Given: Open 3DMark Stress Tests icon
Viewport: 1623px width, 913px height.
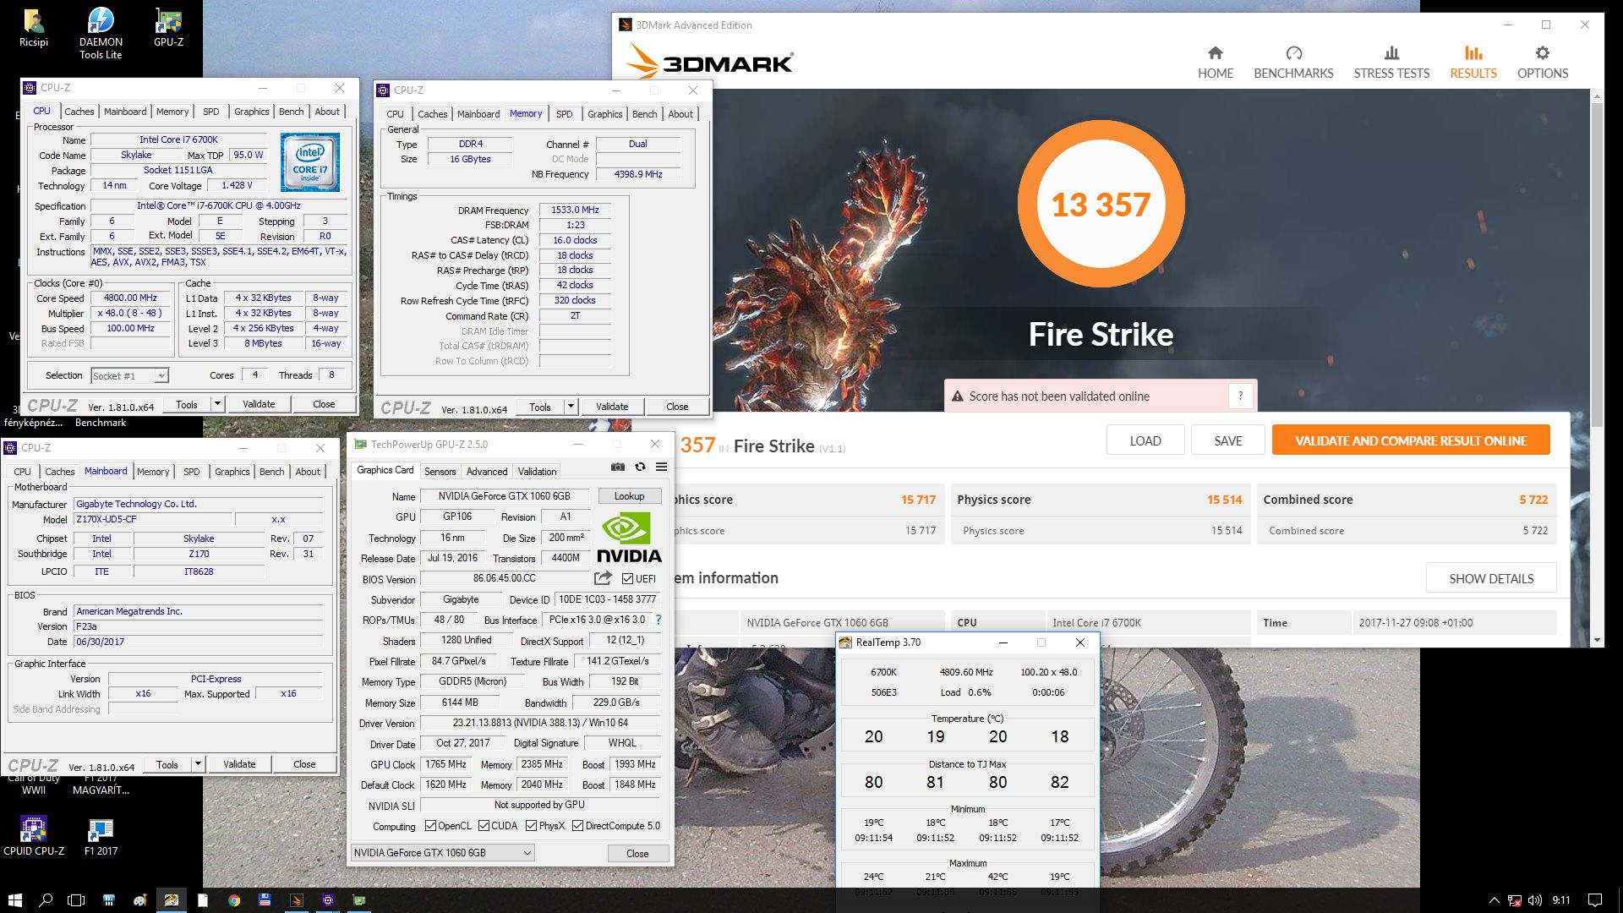Looking at the screenshot, I should pyautogui.click(x=1391, y=53).
